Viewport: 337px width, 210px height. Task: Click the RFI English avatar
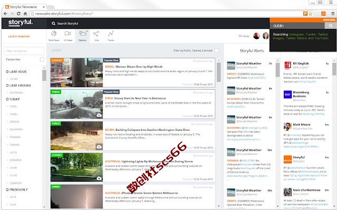[x=288, y=65]
